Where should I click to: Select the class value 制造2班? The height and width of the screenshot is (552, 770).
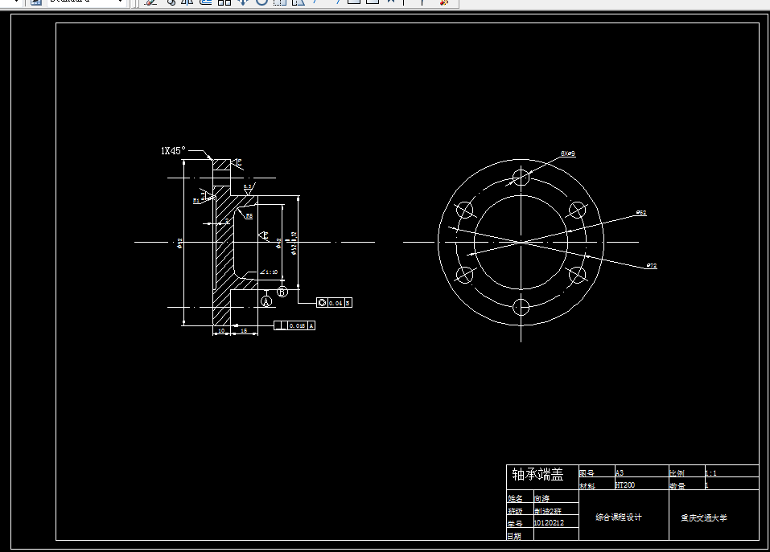pos(548,511)
